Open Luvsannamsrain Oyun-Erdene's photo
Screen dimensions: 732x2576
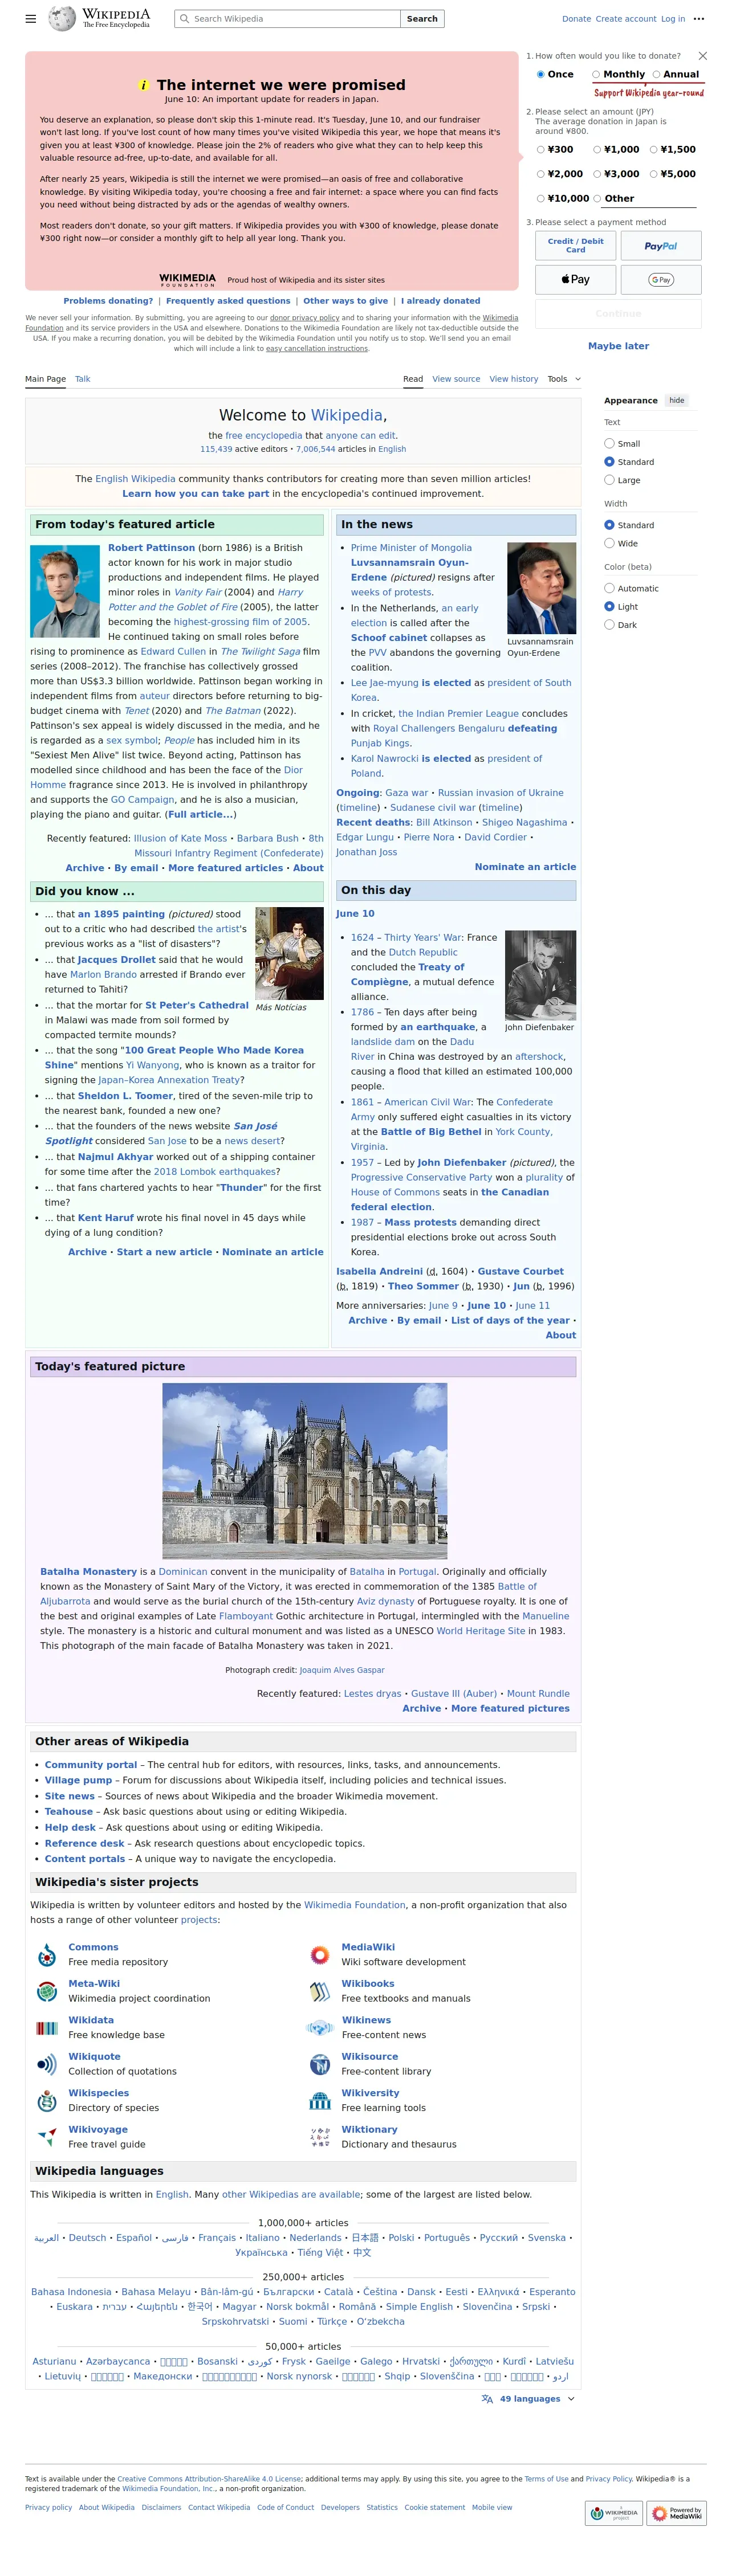pos(541,588)
